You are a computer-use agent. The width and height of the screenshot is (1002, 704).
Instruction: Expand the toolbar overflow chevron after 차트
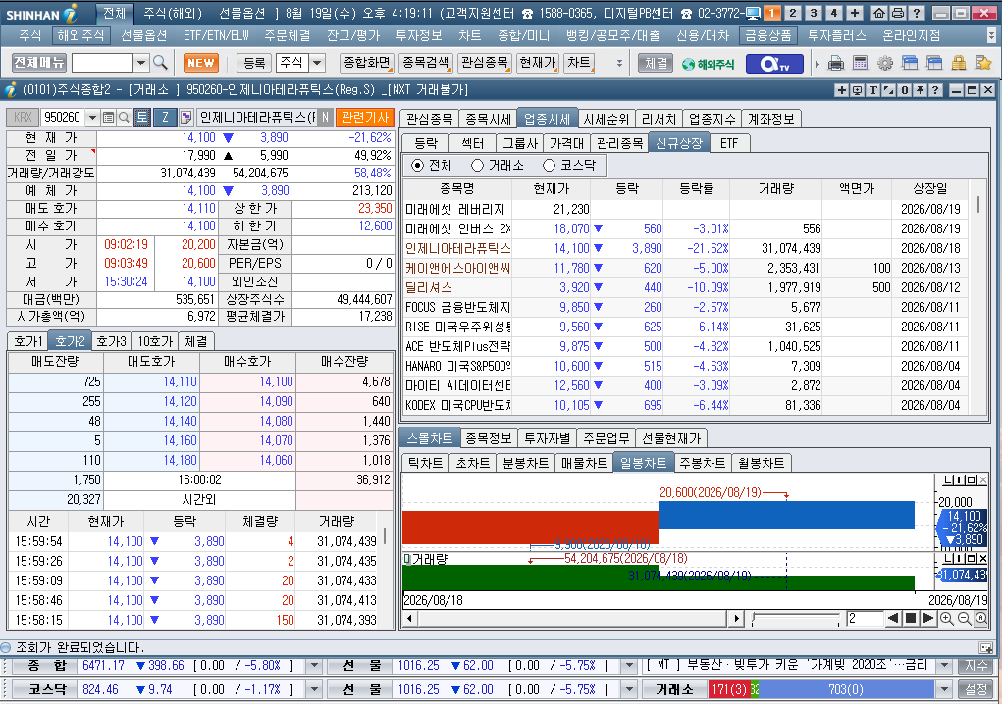click(x=619, y=63)
